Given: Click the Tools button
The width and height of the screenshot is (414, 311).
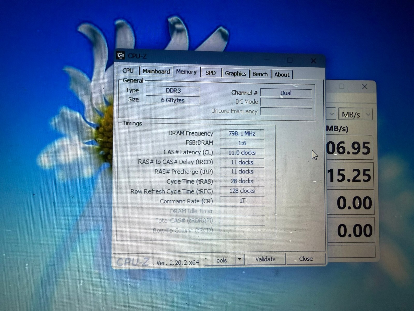Looking at the screenshot, I should point(220,260).
